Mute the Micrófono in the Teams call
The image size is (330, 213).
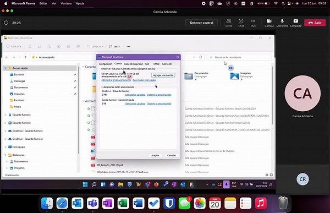coord(282,23)
